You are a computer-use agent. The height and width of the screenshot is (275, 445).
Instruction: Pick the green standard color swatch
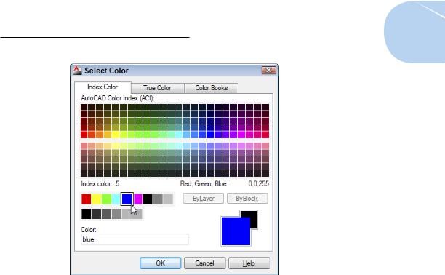(x=107, y=199)
